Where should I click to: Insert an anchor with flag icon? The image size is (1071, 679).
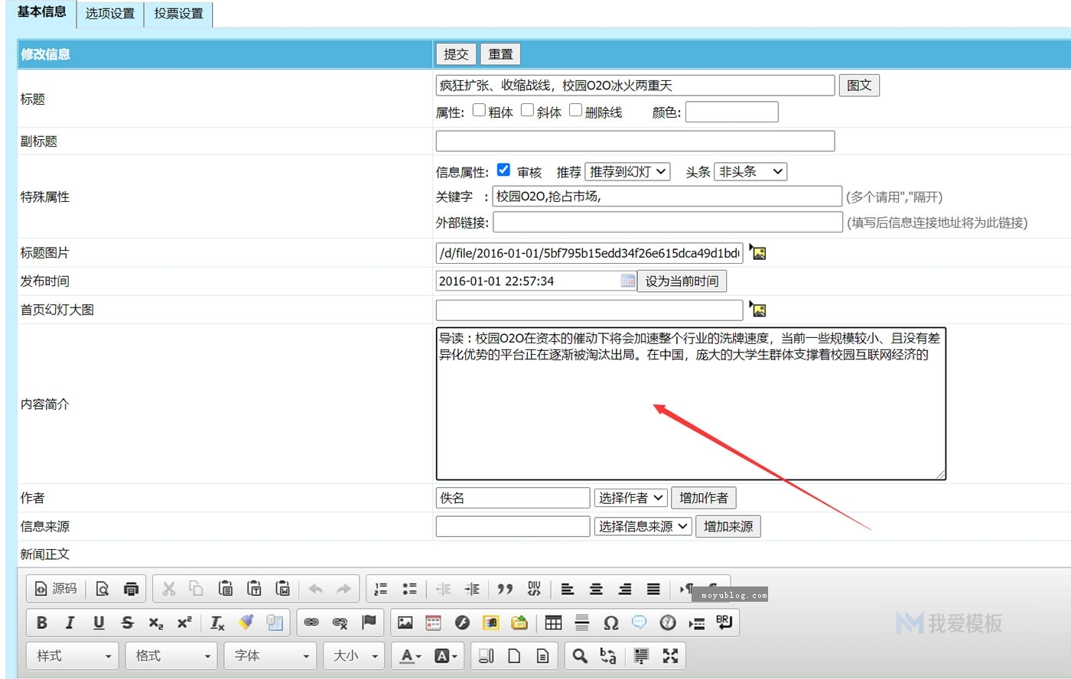tap(369, 622)
